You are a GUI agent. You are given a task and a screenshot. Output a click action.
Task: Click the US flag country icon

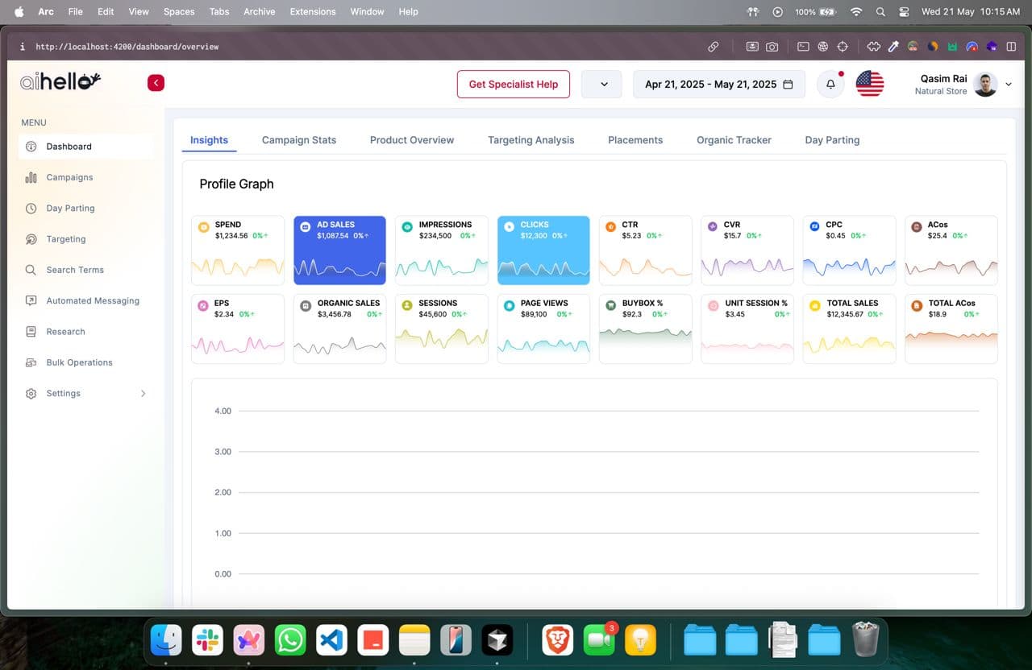point(869,84)
